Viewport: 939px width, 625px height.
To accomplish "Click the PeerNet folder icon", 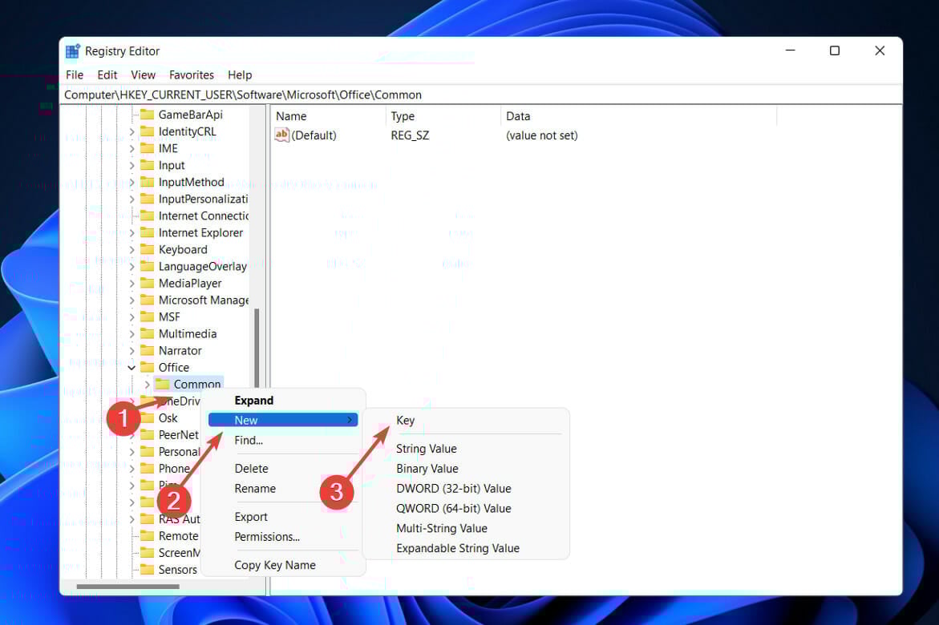I will (148, 434).
